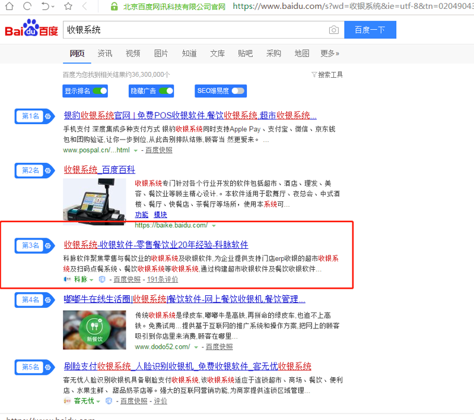Click the browser address bar URL
474x420 pixels.
[353, 6]
